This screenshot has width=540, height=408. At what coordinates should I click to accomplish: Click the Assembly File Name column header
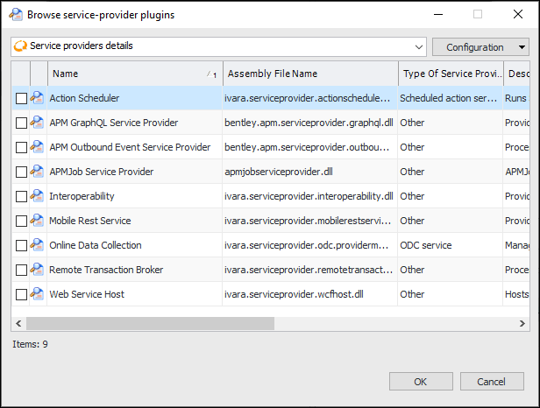(x=310, y=74)
